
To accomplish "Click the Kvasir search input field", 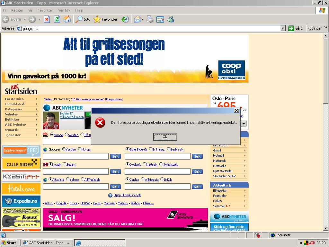I will tap(76, 172).
